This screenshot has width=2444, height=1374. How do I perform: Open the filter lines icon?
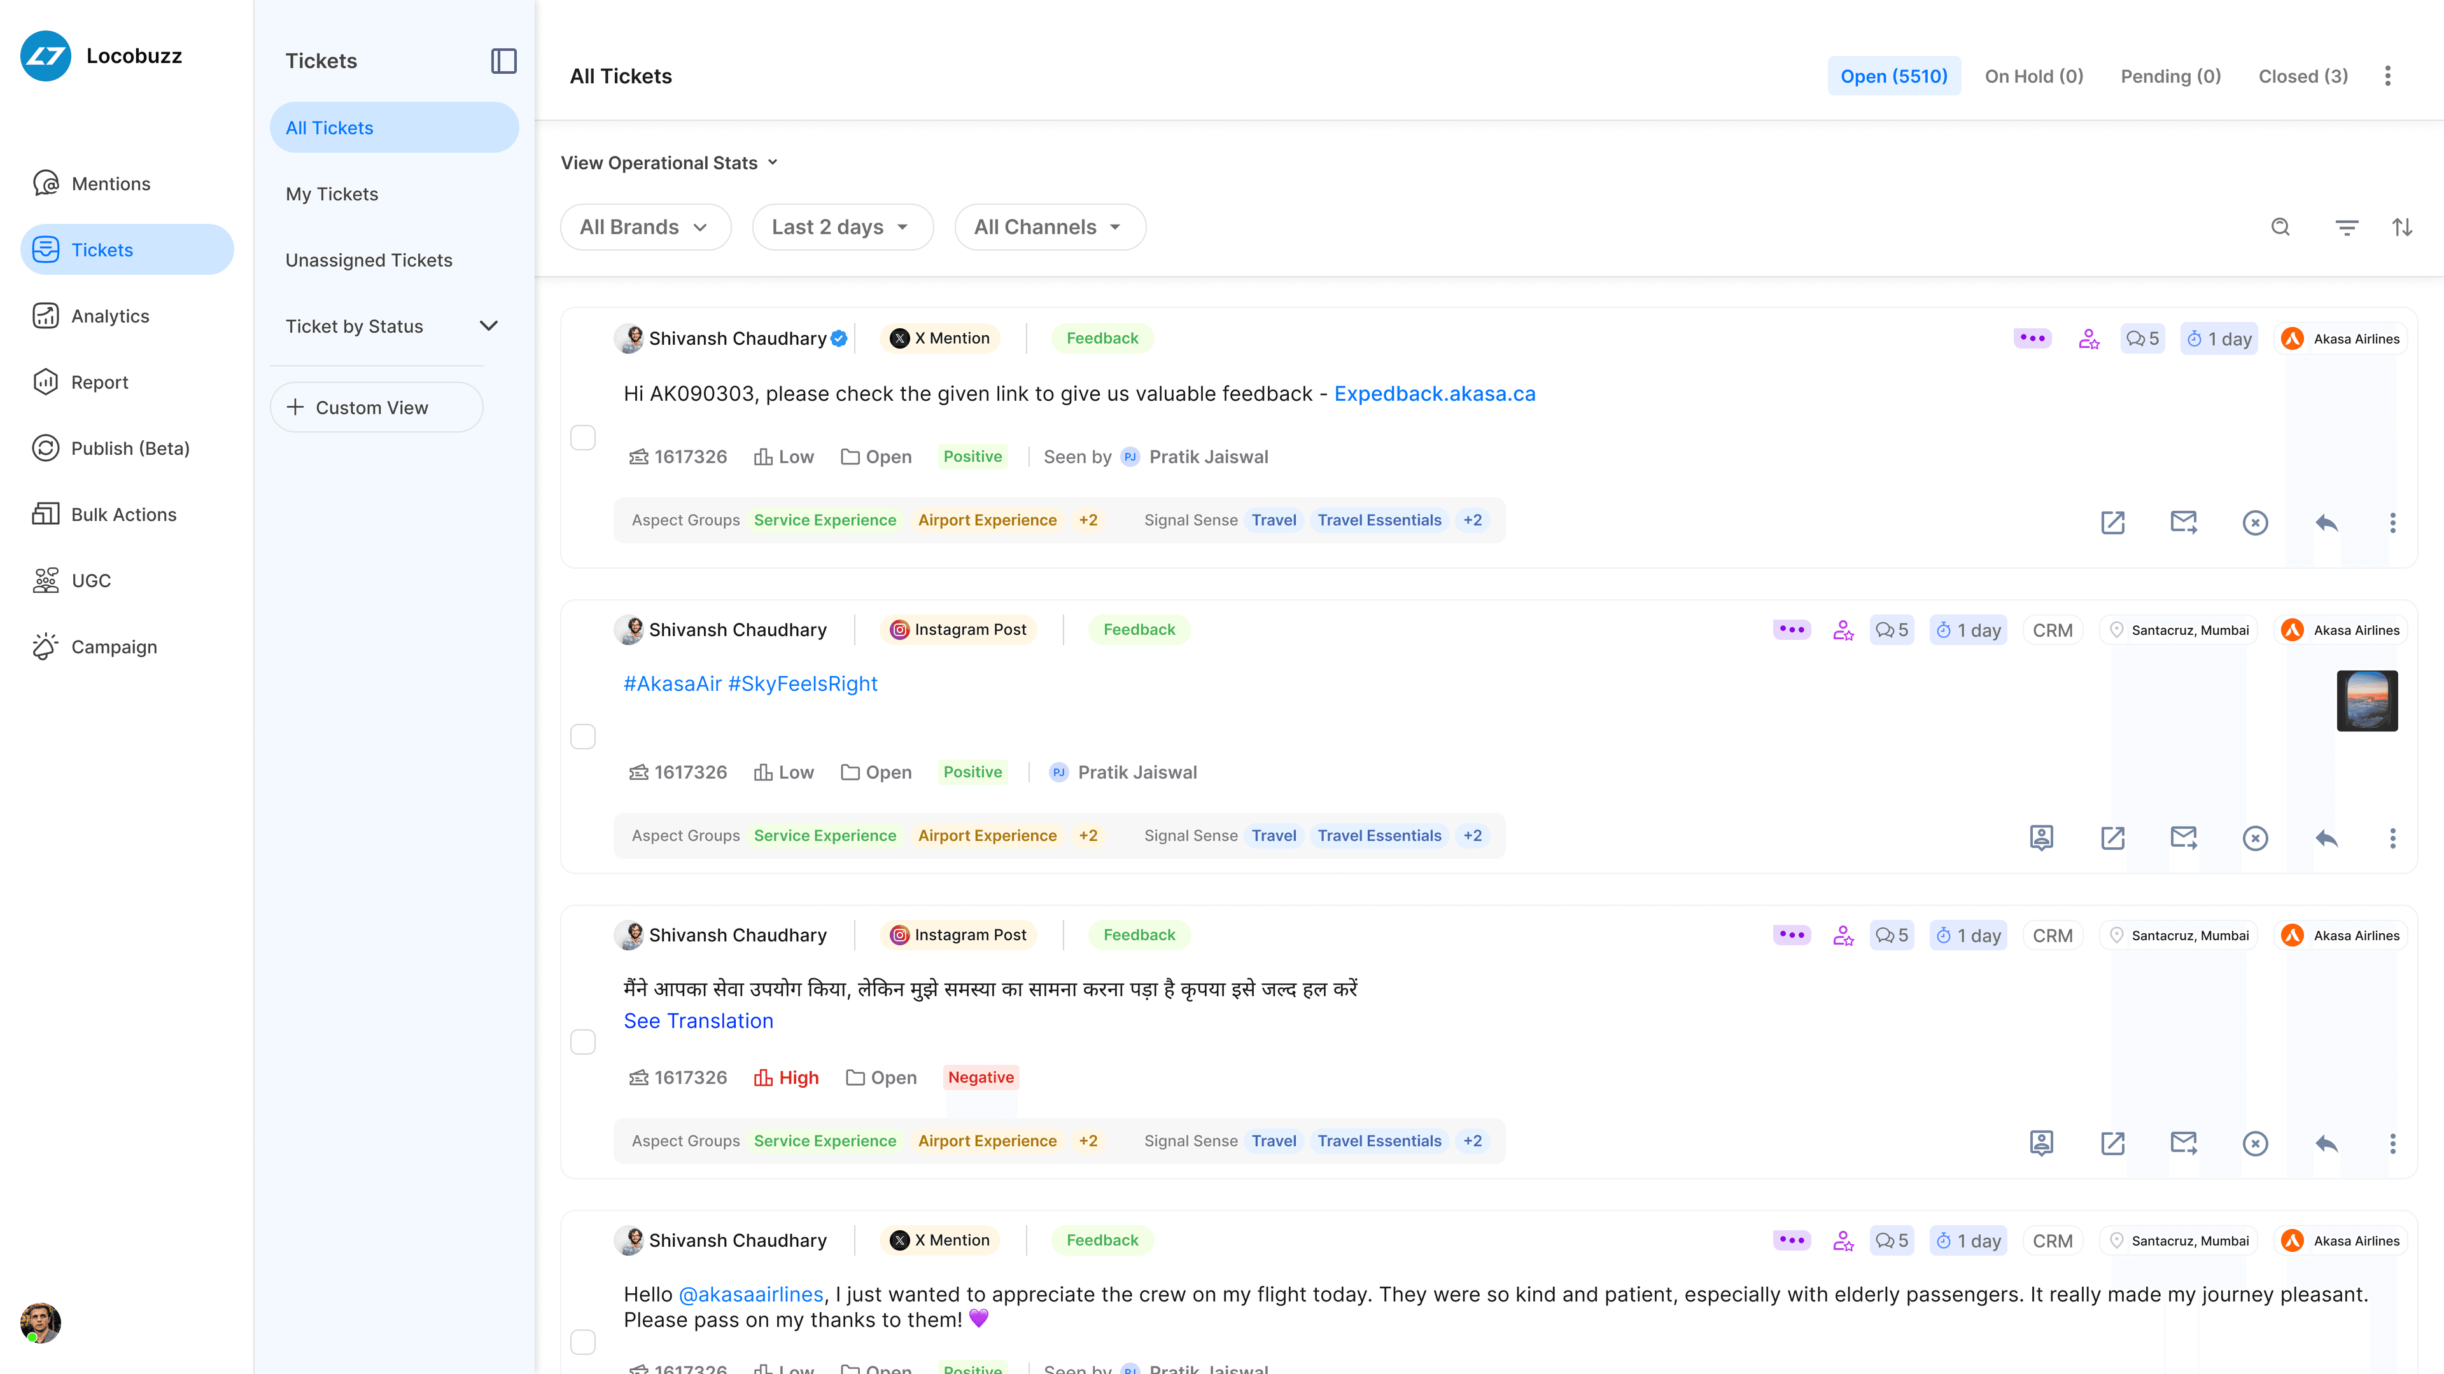click(2346, 228)
